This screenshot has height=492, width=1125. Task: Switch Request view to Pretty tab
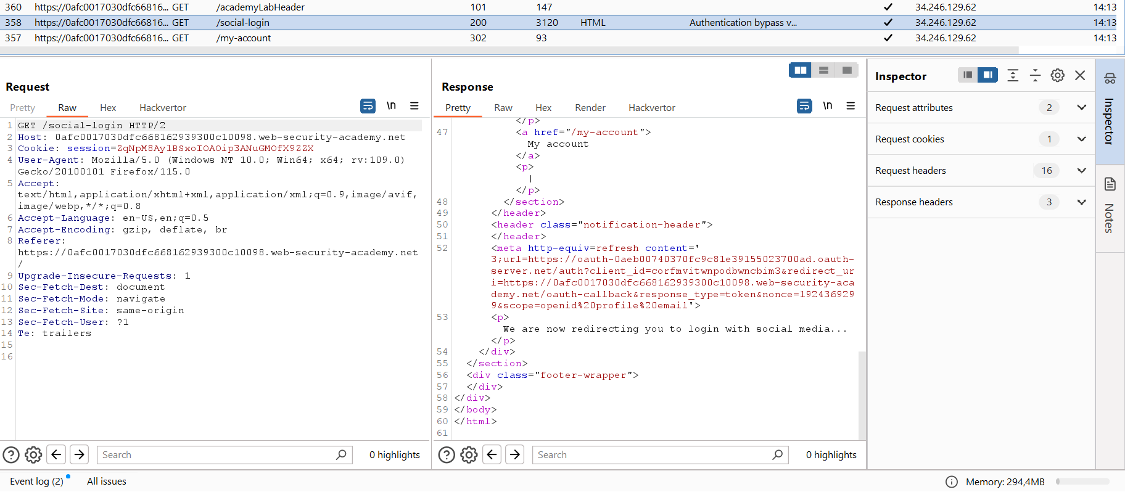click(x=23, y=108)
